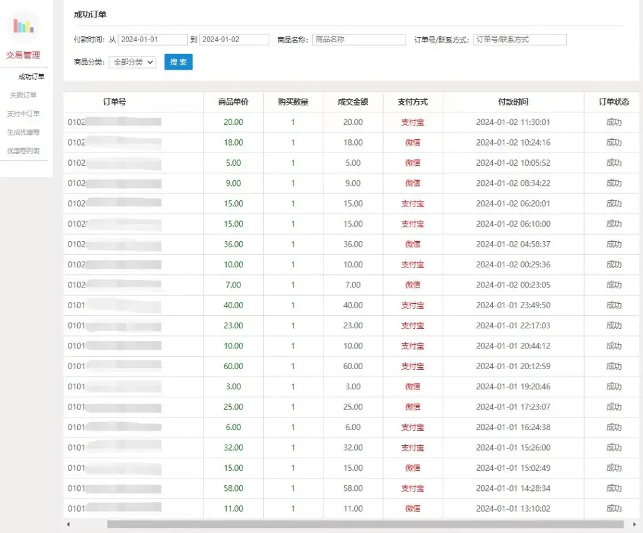Viewport: 643px width, 533px height.
Task: Focus the 商品名称 product name input
Action: point(359,39)
